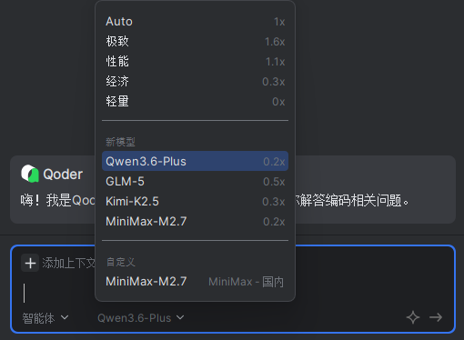This screenshot has width=464, height=340.
Task: Select the Auto model option
Action: tap(195, 22)
